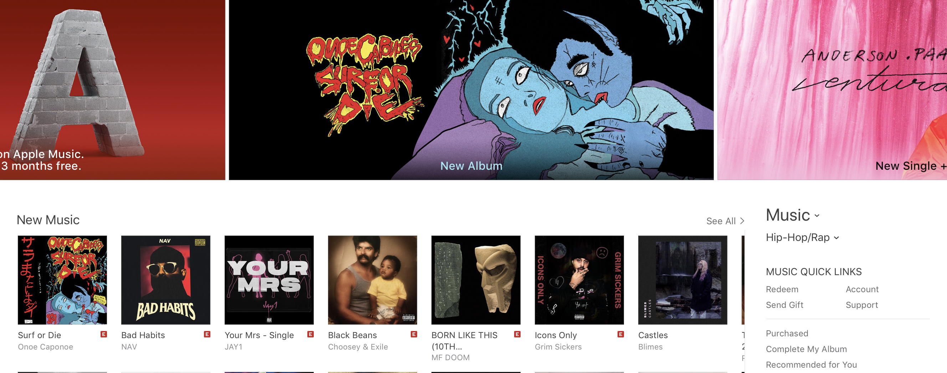Screen dimensions: 947x373
Task: Select the Send Gift link
Action: tap(784, 305)
